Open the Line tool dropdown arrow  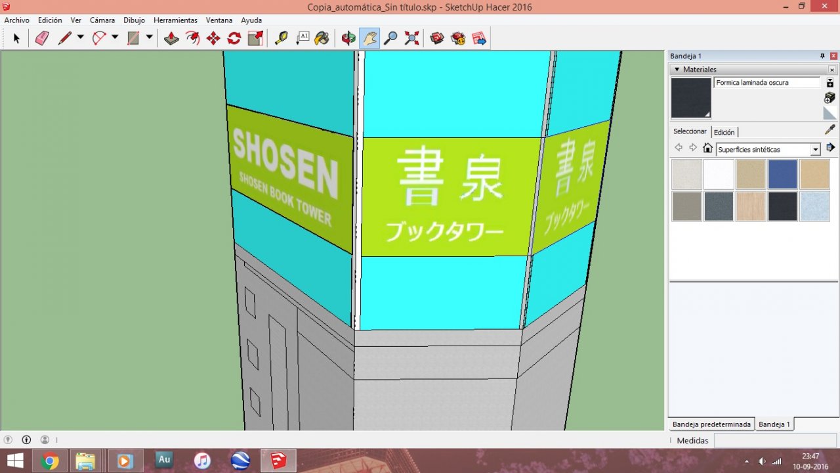pos(81,37)
